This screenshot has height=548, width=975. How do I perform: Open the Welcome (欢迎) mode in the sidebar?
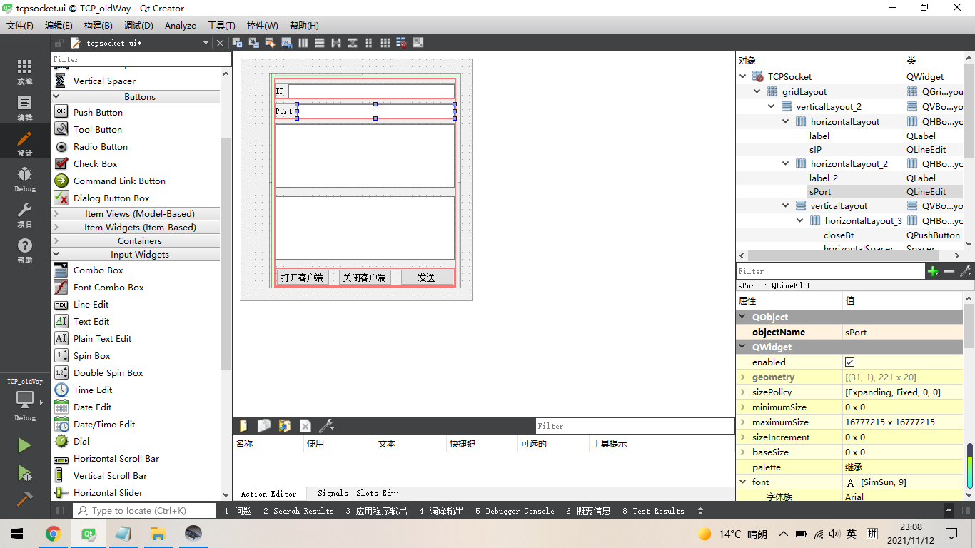[x=25, y=72]
